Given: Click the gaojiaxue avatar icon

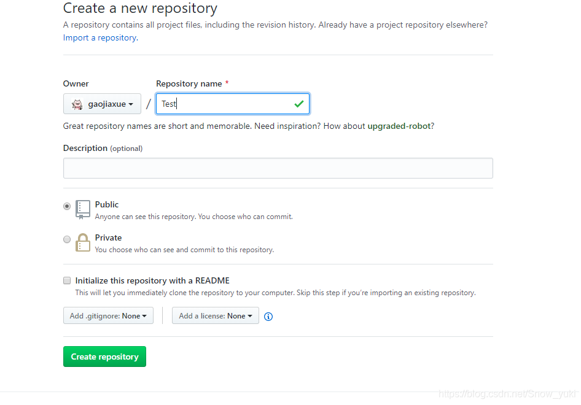Looking at the screenshot, I should point(77,104).
